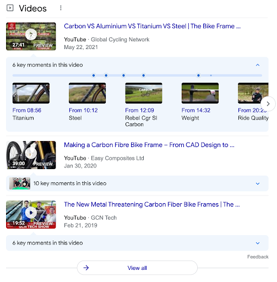The width and height of the screenshot is (277, 282).
Task: Click the date Feb 21, 2019
Action: [x=80, y=225]
